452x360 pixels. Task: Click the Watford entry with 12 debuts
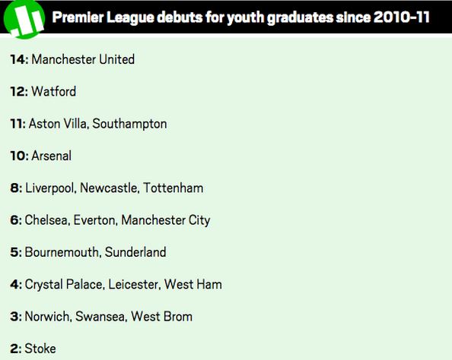click(43, 91)
